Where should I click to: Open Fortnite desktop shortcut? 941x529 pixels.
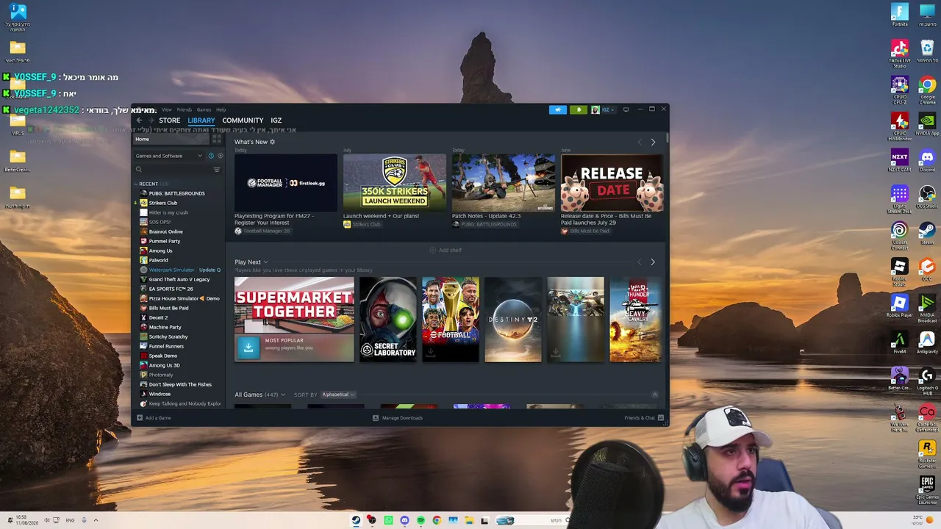900,15
